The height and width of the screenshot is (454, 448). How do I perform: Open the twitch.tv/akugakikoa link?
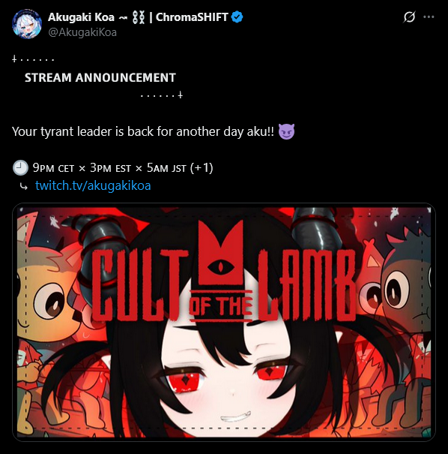93,185
